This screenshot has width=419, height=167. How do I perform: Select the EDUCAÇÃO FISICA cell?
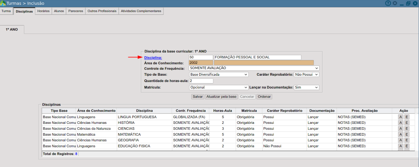(x=144, y=146)
